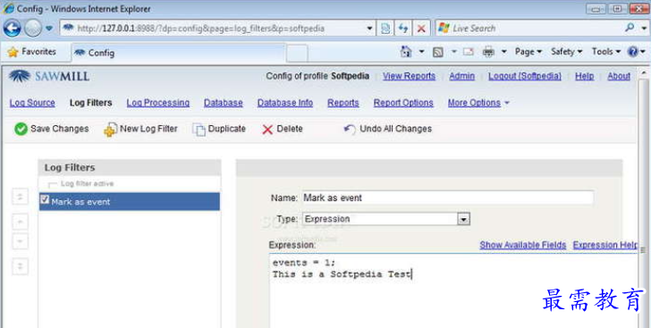This screenshot has width=651, height=328.
Task: Open the View Reports link
Action: click(409, 76)
